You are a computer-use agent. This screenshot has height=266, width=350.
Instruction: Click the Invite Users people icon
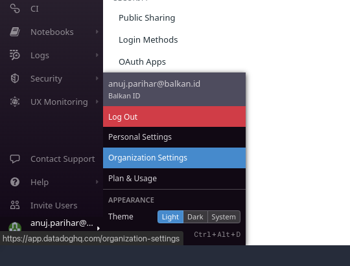click(15, 205)
